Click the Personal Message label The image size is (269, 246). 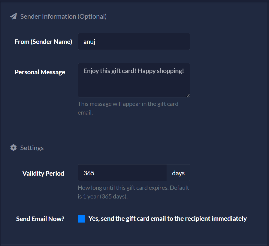click(40, 72)
